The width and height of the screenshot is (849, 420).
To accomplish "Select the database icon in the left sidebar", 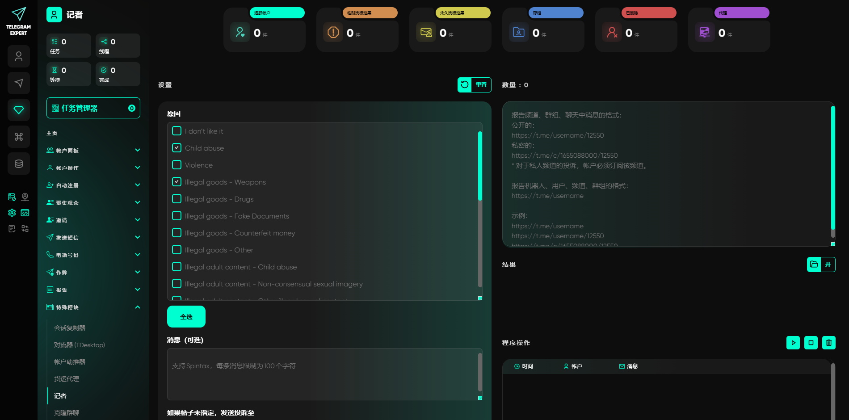I will pyautogui.click(x=19, y=164).
